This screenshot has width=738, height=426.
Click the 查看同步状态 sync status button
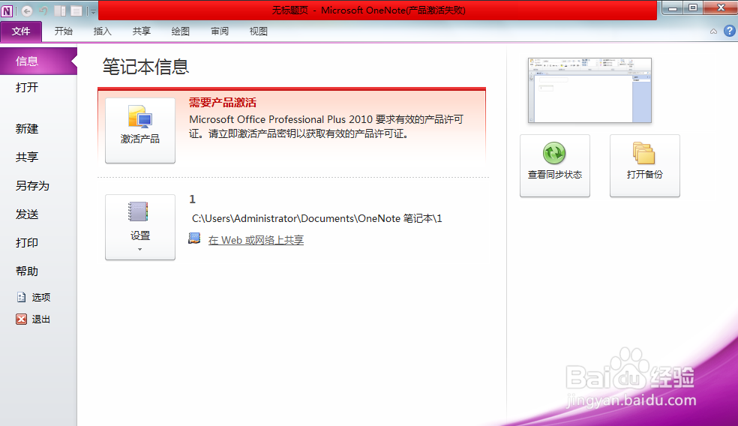pyautogui.click(x=555, y=165)
